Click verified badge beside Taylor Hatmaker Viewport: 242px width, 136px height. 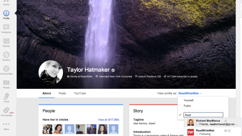click(113, 70)
